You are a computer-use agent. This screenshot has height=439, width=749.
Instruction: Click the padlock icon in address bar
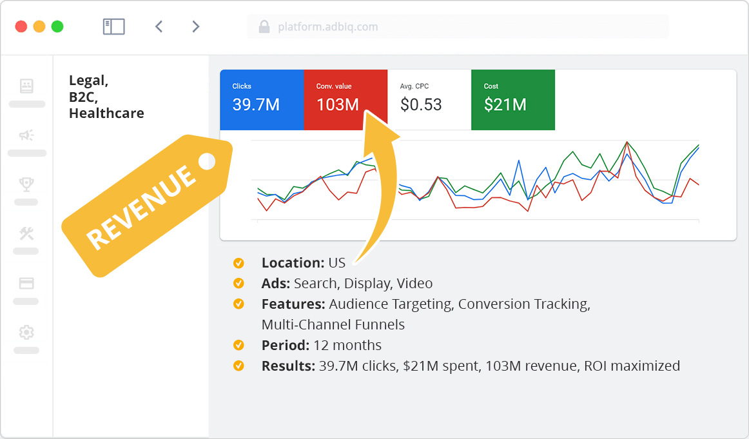264,27
